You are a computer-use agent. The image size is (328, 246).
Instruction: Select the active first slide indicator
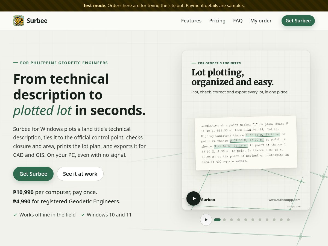point(217,220)
